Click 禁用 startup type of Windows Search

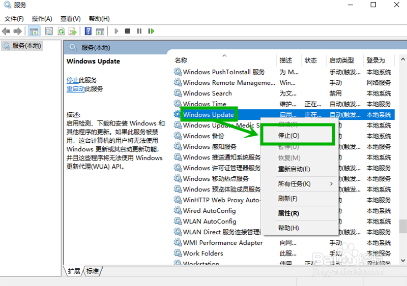tap(335, 93)
